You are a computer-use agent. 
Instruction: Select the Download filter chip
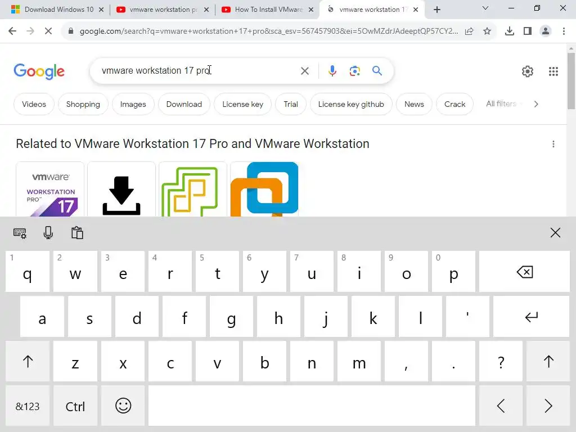(x=184, y=104)
